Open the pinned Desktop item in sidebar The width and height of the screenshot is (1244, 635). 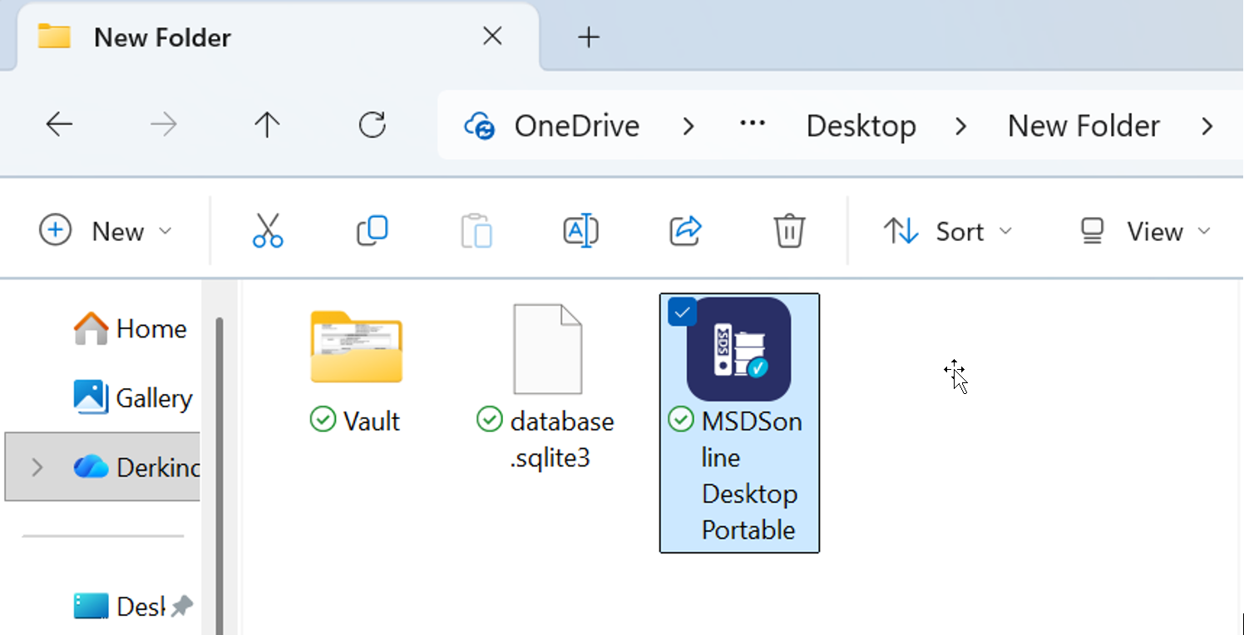[x=119, y=606]
